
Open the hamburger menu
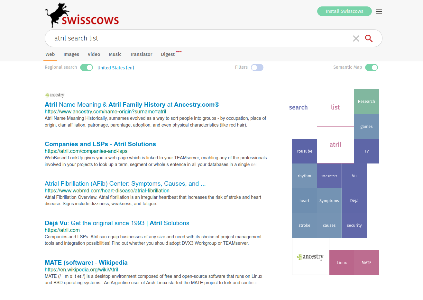pyautogui.click(x=379, y=12)
